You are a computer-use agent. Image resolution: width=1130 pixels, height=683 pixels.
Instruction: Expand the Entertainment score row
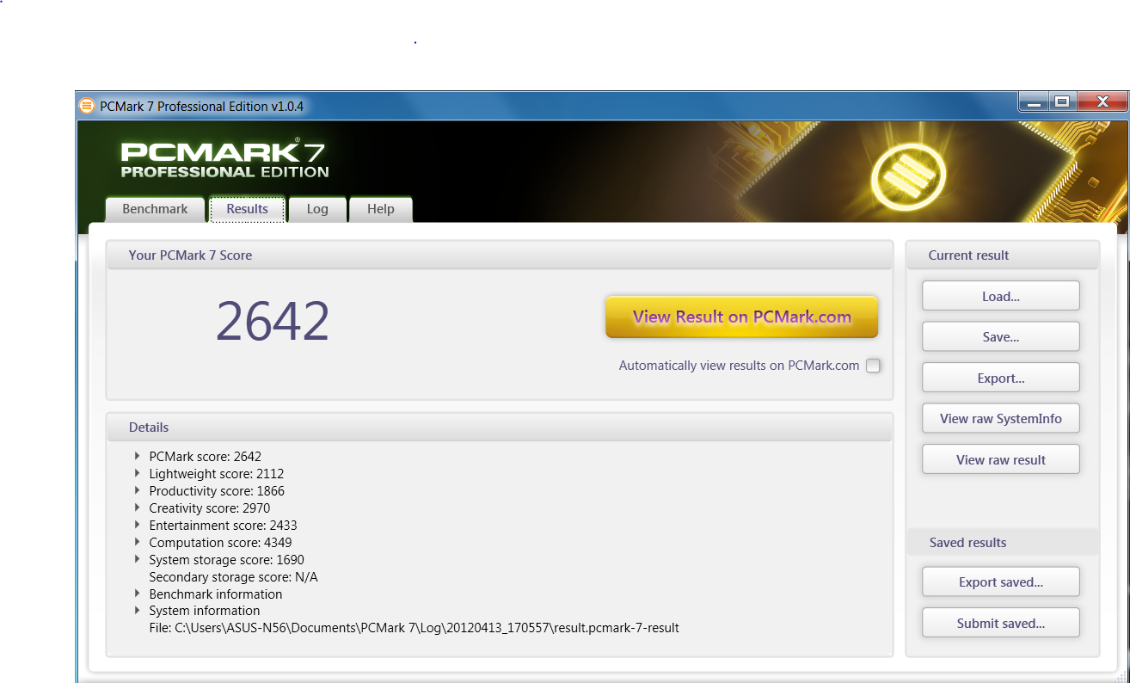pos(138,525)
